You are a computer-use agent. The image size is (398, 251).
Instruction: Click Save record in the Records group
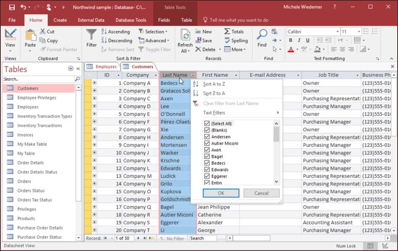click(x=204, y=40)
